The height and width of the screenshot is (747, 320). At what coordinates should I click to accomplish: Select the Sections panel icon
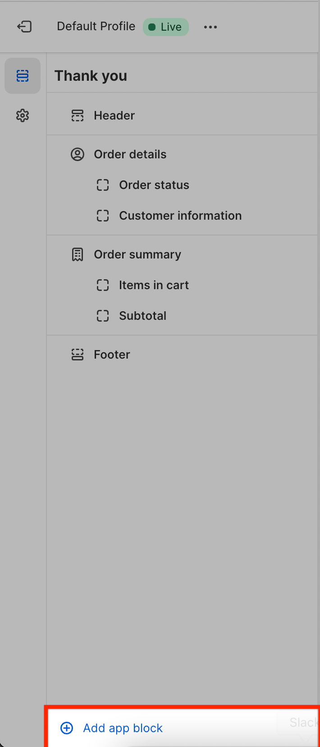click(x=23, y=76)
